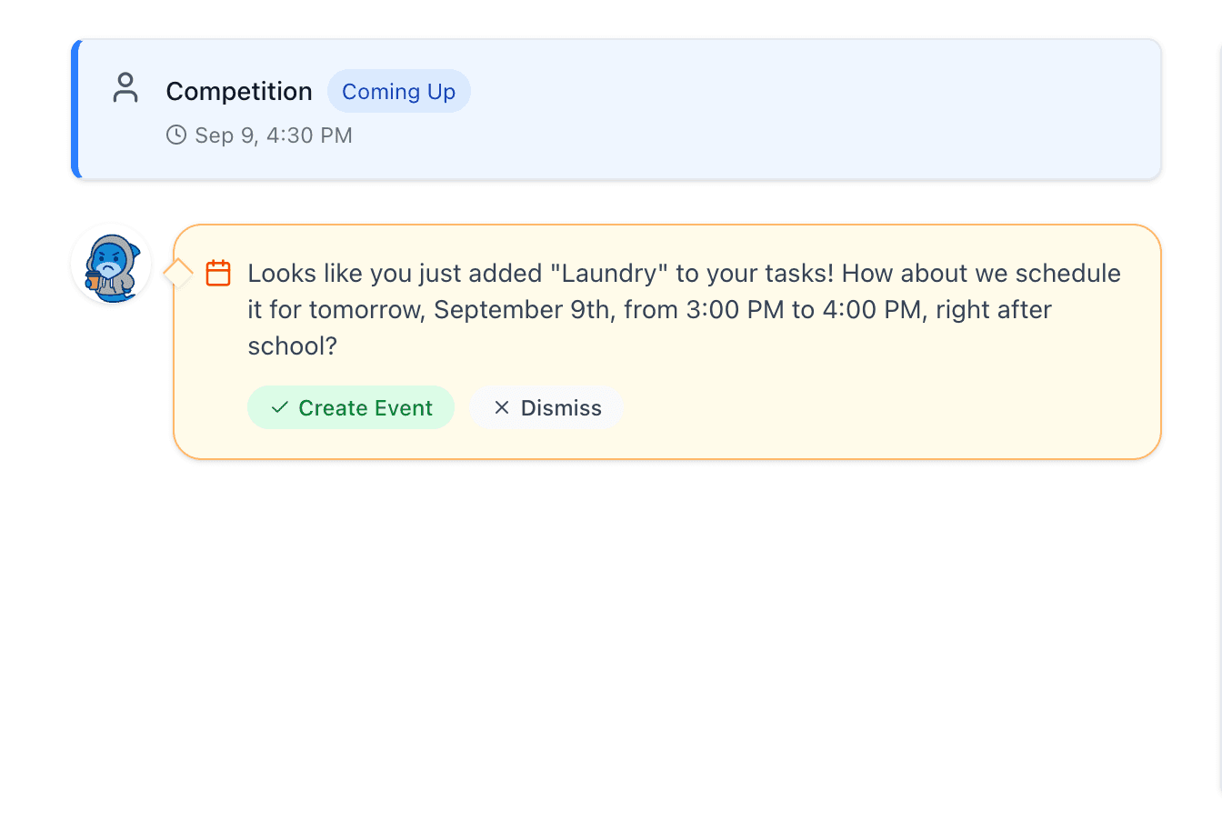This screenshot has height=831, width=1222.
Task: Dismiss the Laundry scheduling suggestion
Action: pos(546,407)
